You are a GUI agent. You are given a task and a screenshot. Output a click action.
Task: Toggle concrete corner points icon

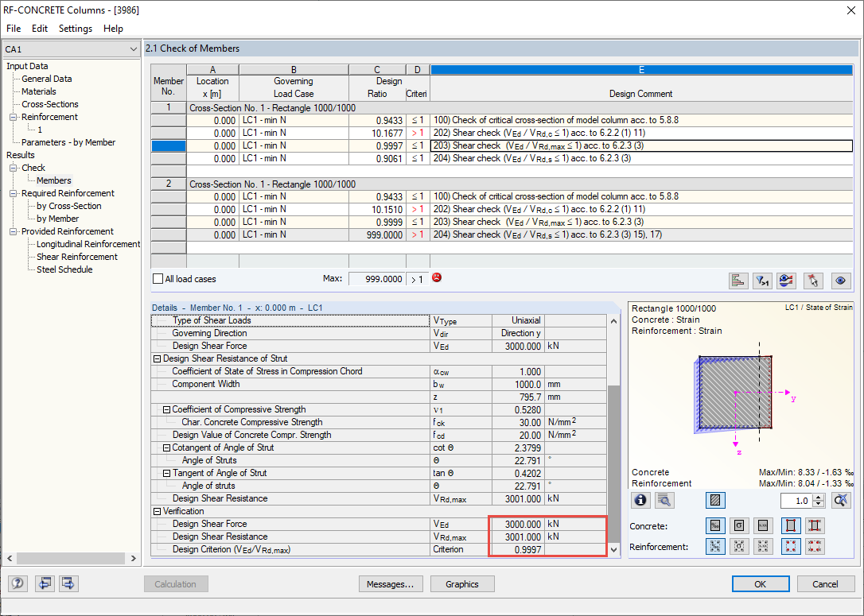tap(791, 525)
